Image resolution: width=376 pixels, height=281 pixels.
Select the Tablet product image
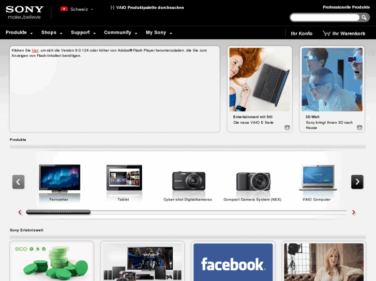coord(124,178)
